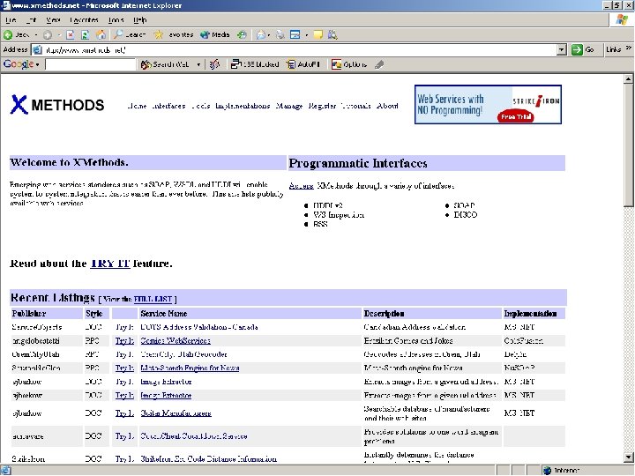Open the Tools menu in the menu bar
The image size is (635, 476).
tap(116, 19)
